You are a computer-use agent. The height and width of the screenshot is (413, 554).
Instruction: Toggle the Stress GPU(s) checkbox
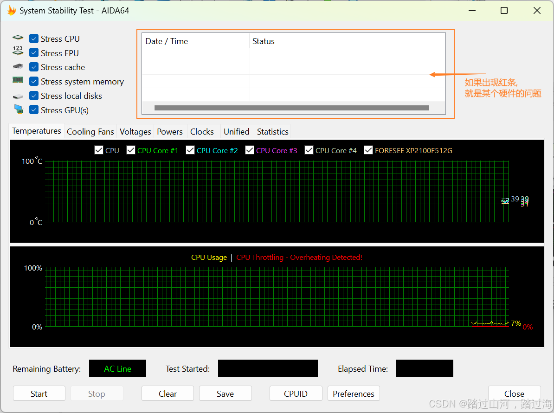pyautogui.click(x=34, y=110)
